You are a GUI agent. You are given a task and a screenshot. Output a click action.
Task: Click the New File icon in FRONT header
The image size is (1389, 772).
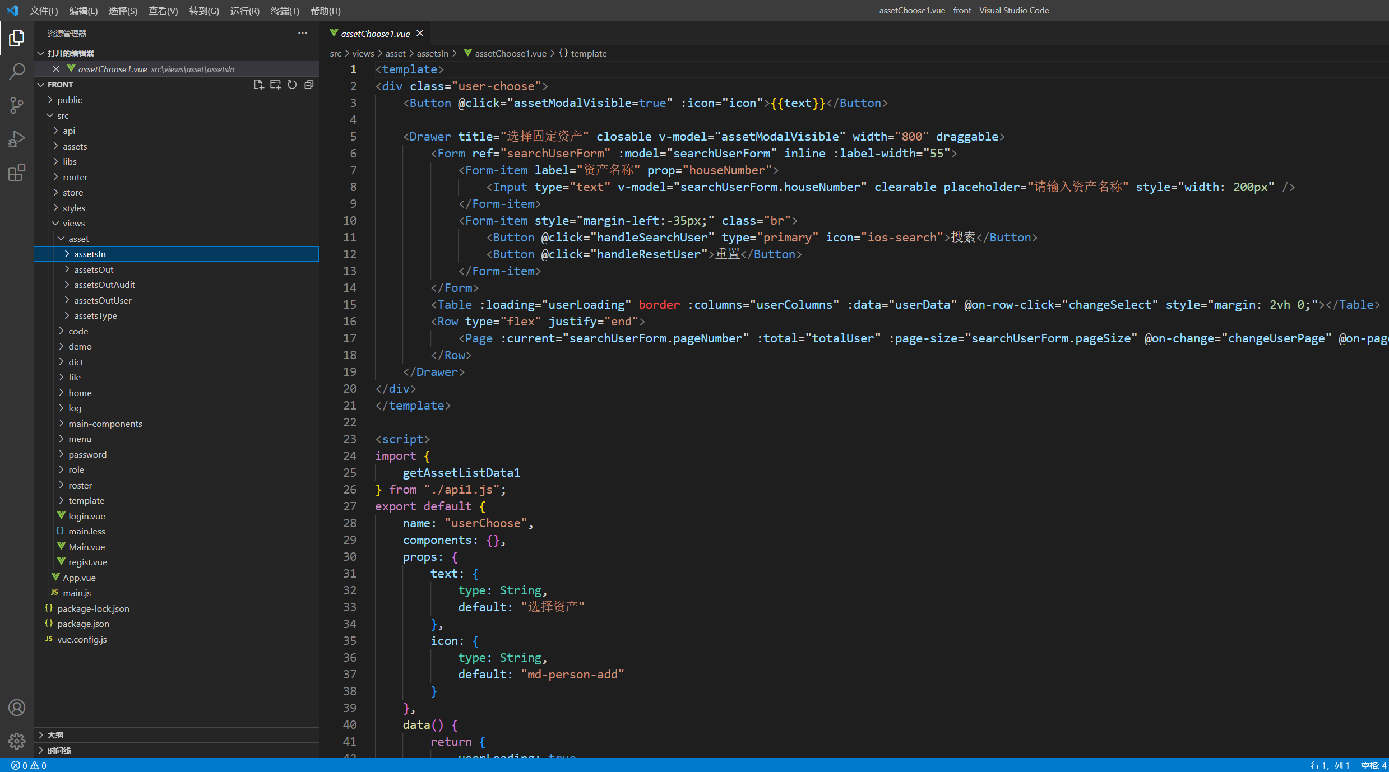coord(258,85)
